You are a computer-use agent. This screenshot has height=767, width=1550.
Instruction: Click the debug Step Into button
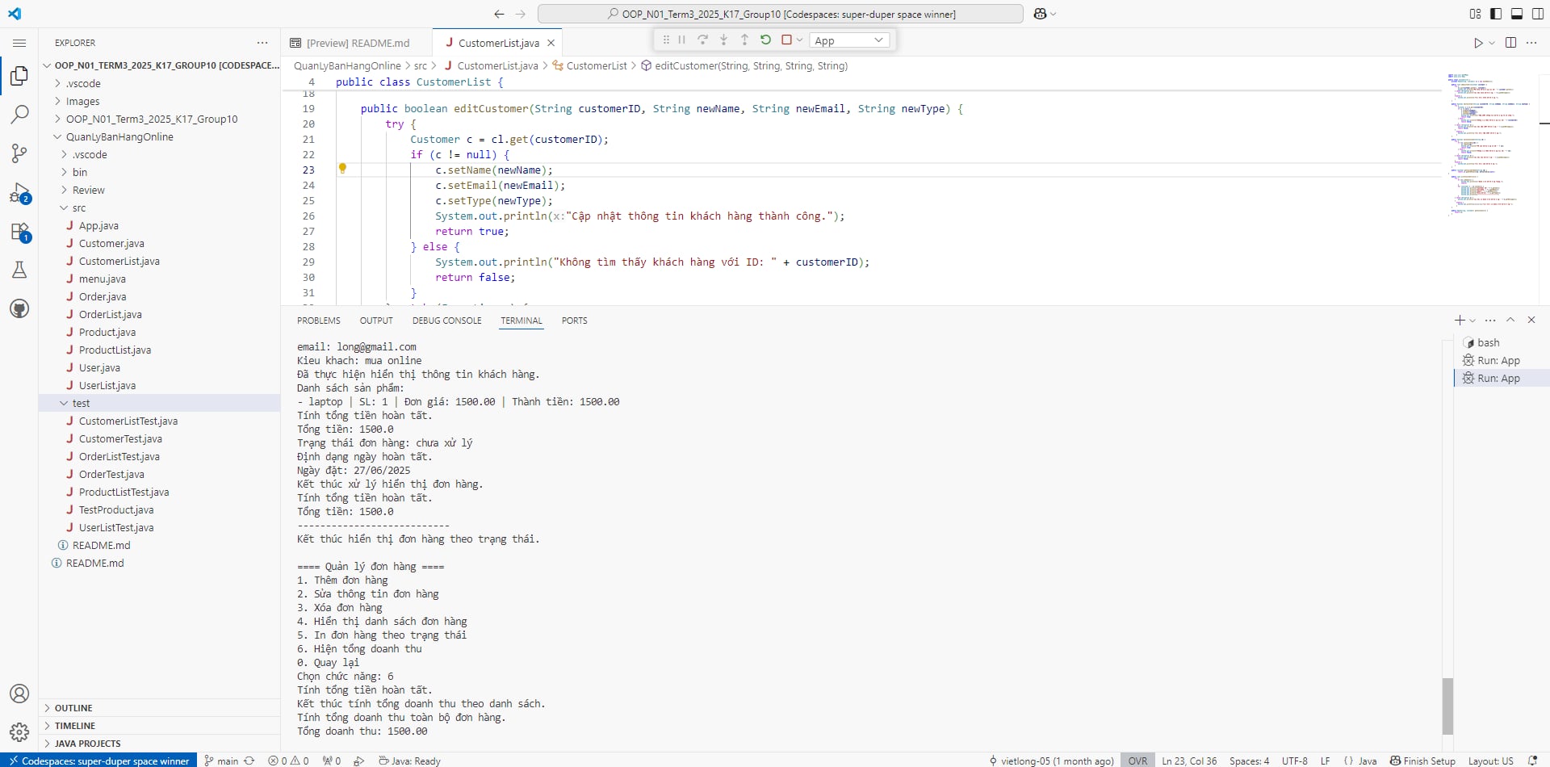tap(724, 40)
